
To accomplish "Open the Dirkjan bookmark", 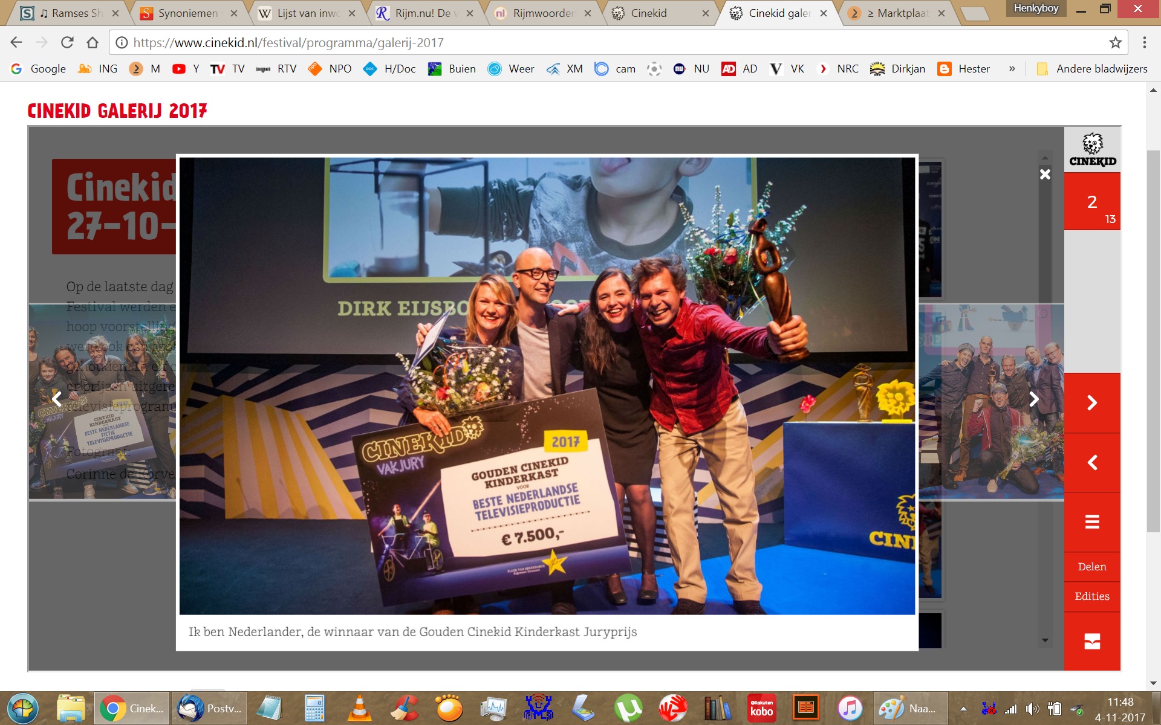I will 898,69.
